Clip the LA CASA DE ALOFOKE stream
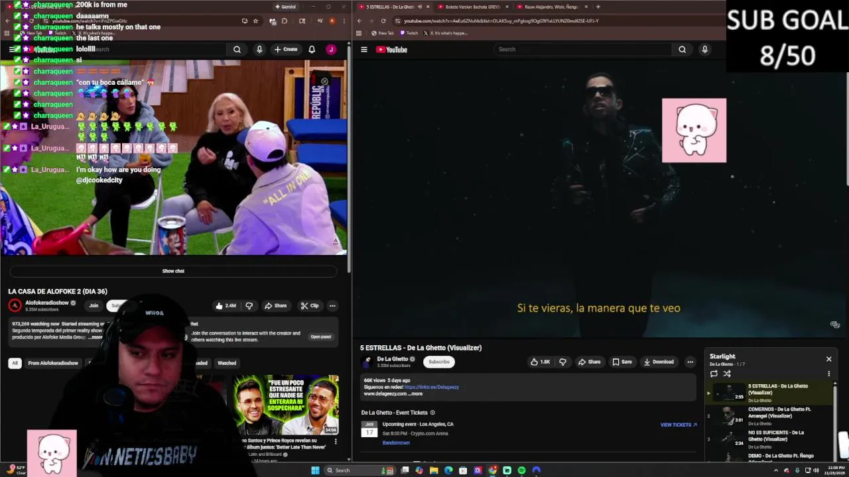The width and height of the screenshot is (849, 477). (x=309, y=305)
